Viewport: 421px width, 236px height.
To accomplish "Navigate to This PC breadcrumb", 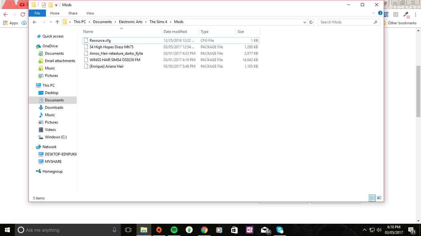I will [80, 22].
